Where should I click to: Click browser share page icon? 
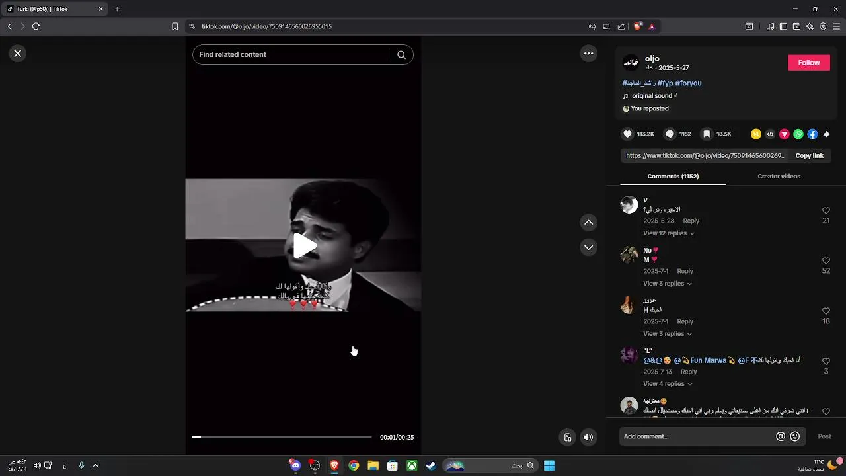(621, 26)
